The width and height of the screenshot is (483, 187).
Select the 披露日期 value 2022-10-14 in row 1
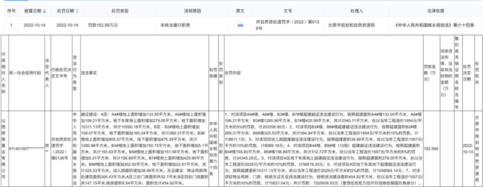(35, 25)
